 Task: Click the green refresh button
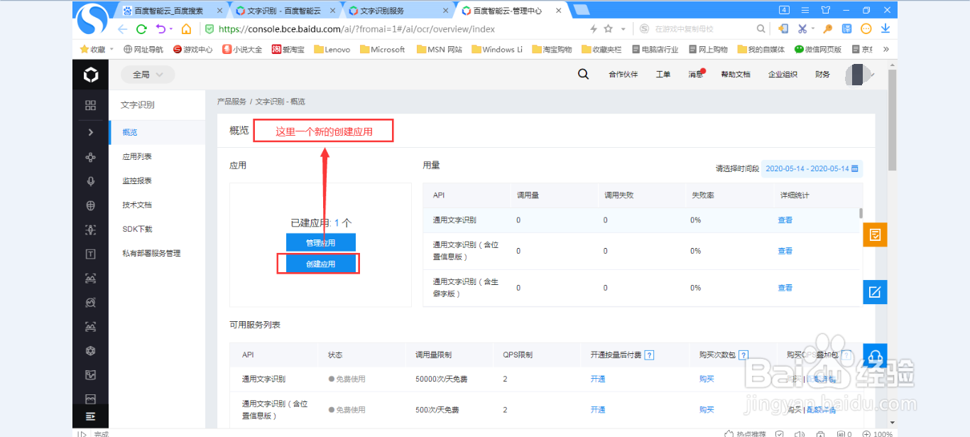(141, 29)
